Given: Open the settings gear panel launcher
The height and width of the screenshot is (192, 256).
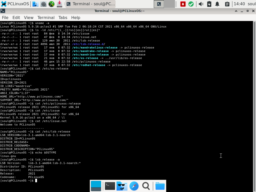Looking at the screenshot, I should pyautogui.click(x=43, y=4).
